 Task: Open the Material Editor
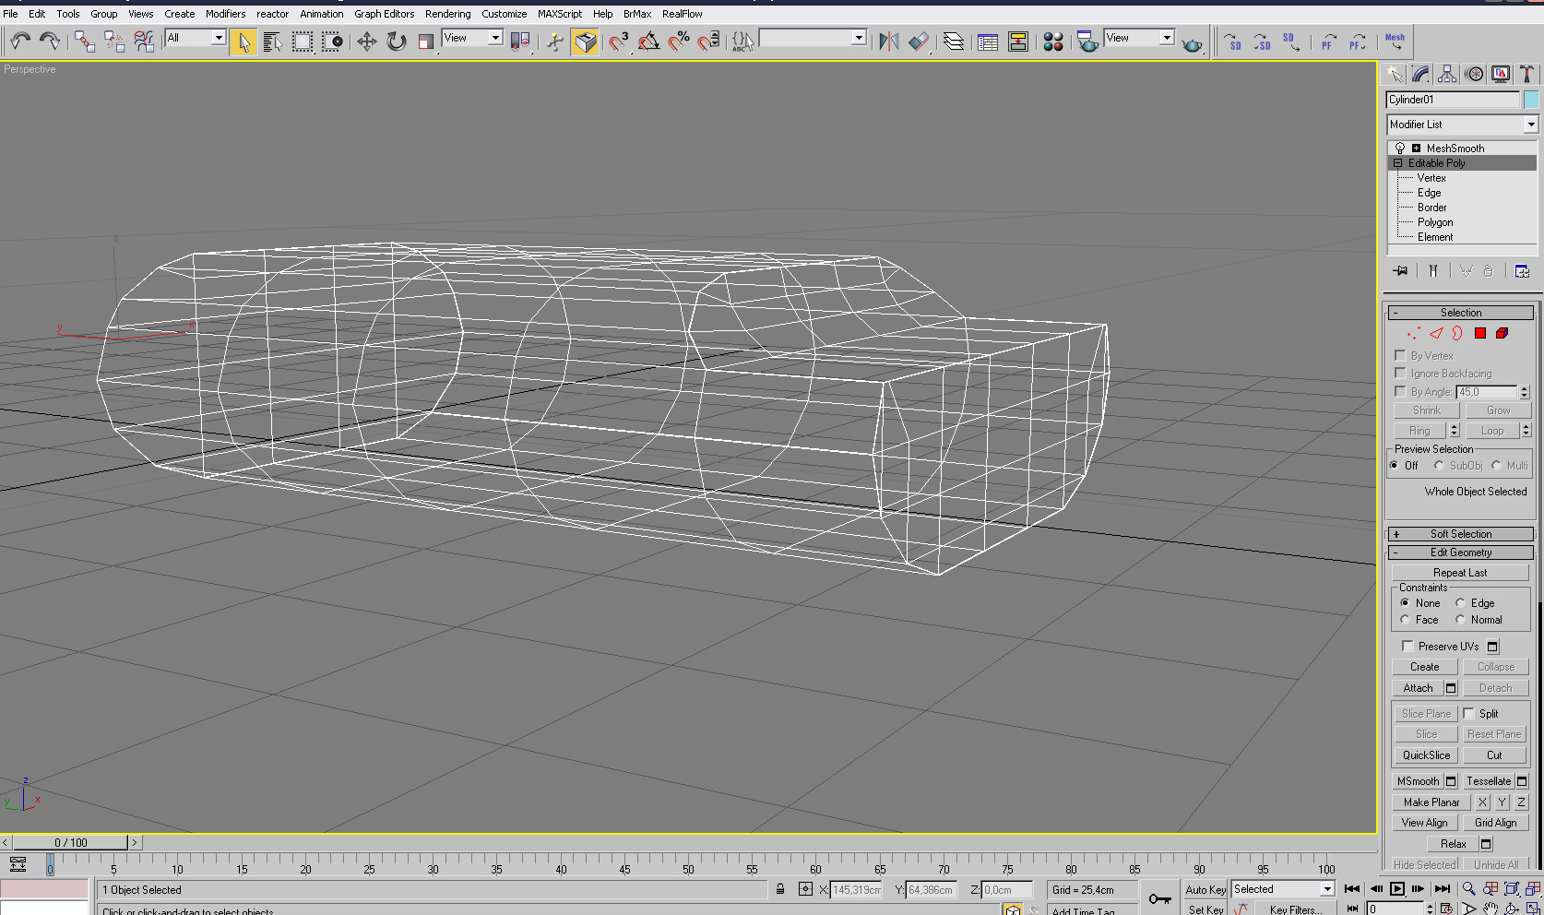pos(1053,42)
